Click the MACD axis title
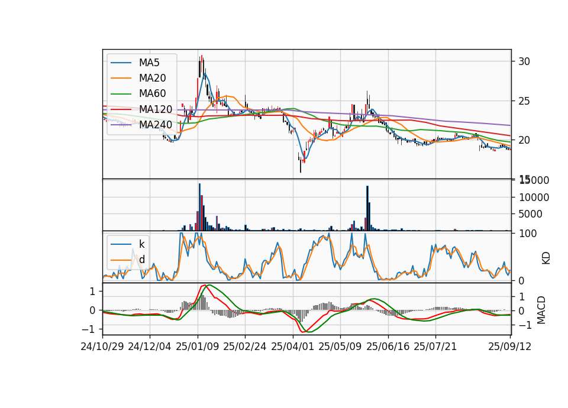 click(541, 310)
